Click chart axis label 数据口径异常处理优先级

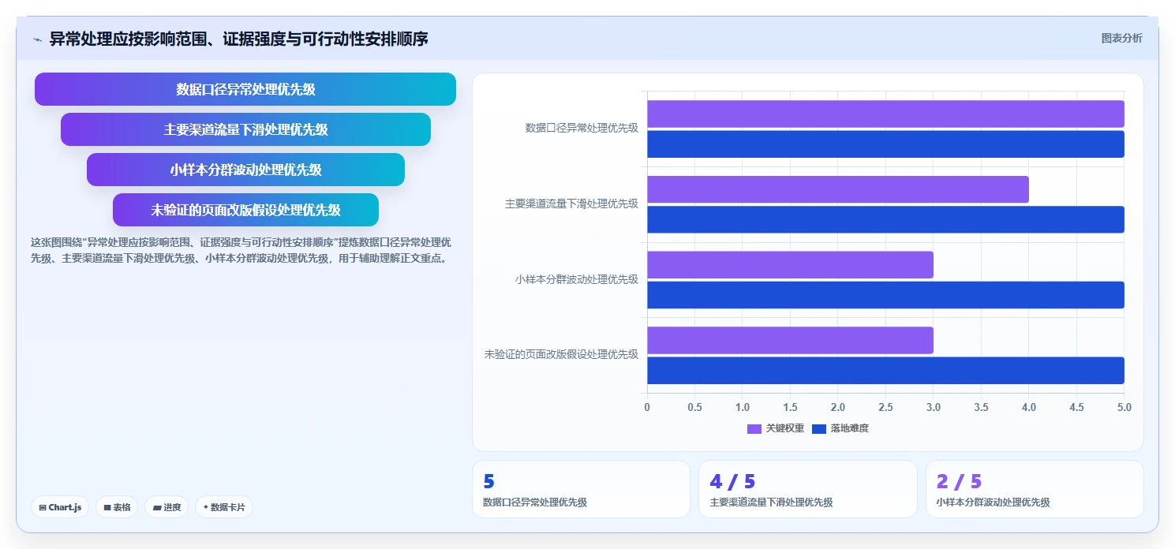click(582, 128)
